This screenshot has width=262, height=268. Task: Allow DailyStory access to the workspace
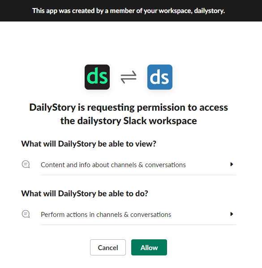pos(149,247)
